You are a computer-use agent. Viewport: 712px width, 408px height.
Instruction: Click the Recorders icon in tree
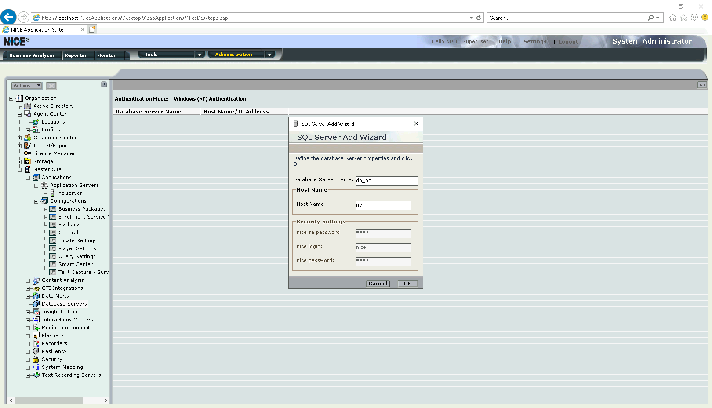(x=36, y=343)
